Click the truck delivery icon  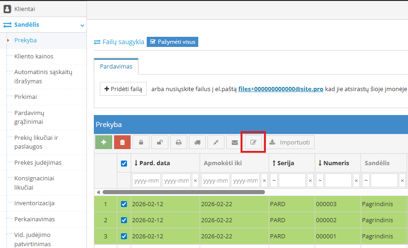point(197,143)
